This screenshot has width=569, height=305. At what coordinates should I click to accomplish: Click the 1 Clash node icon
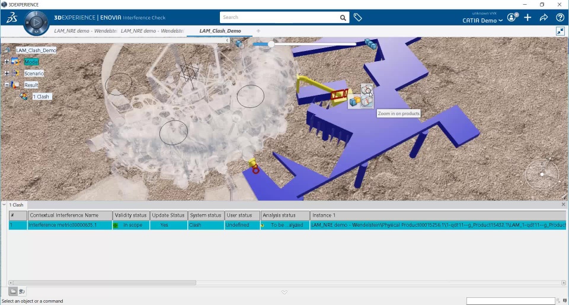[x=24, y=97]
